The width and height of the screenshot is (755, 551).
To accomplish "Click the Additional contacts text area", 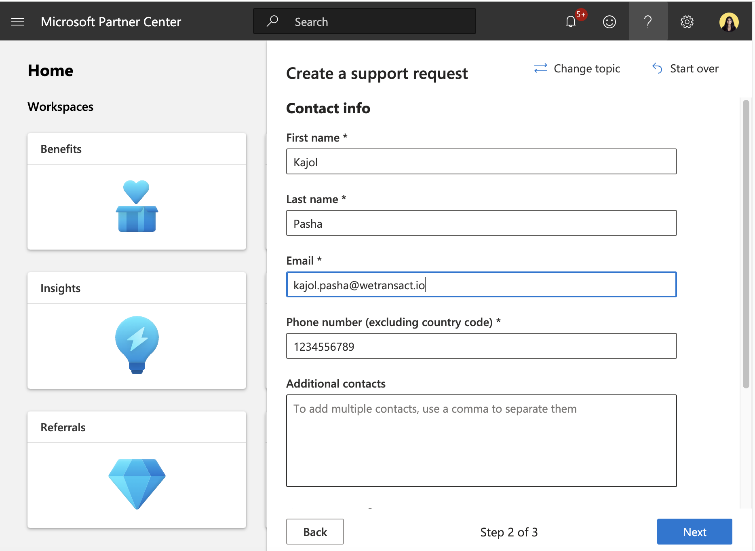I will pos(481,441).
